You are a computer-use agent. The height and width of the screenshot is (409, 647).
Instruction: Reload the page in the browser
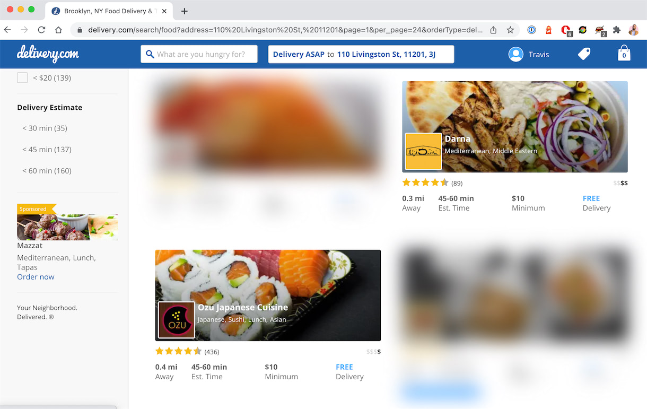[x=41, y=30]
